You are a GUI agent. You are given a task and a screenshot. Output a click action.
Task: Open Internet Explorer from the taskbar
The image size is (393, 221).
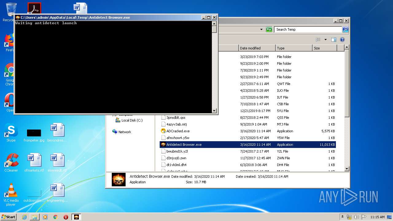pos(24,217)
